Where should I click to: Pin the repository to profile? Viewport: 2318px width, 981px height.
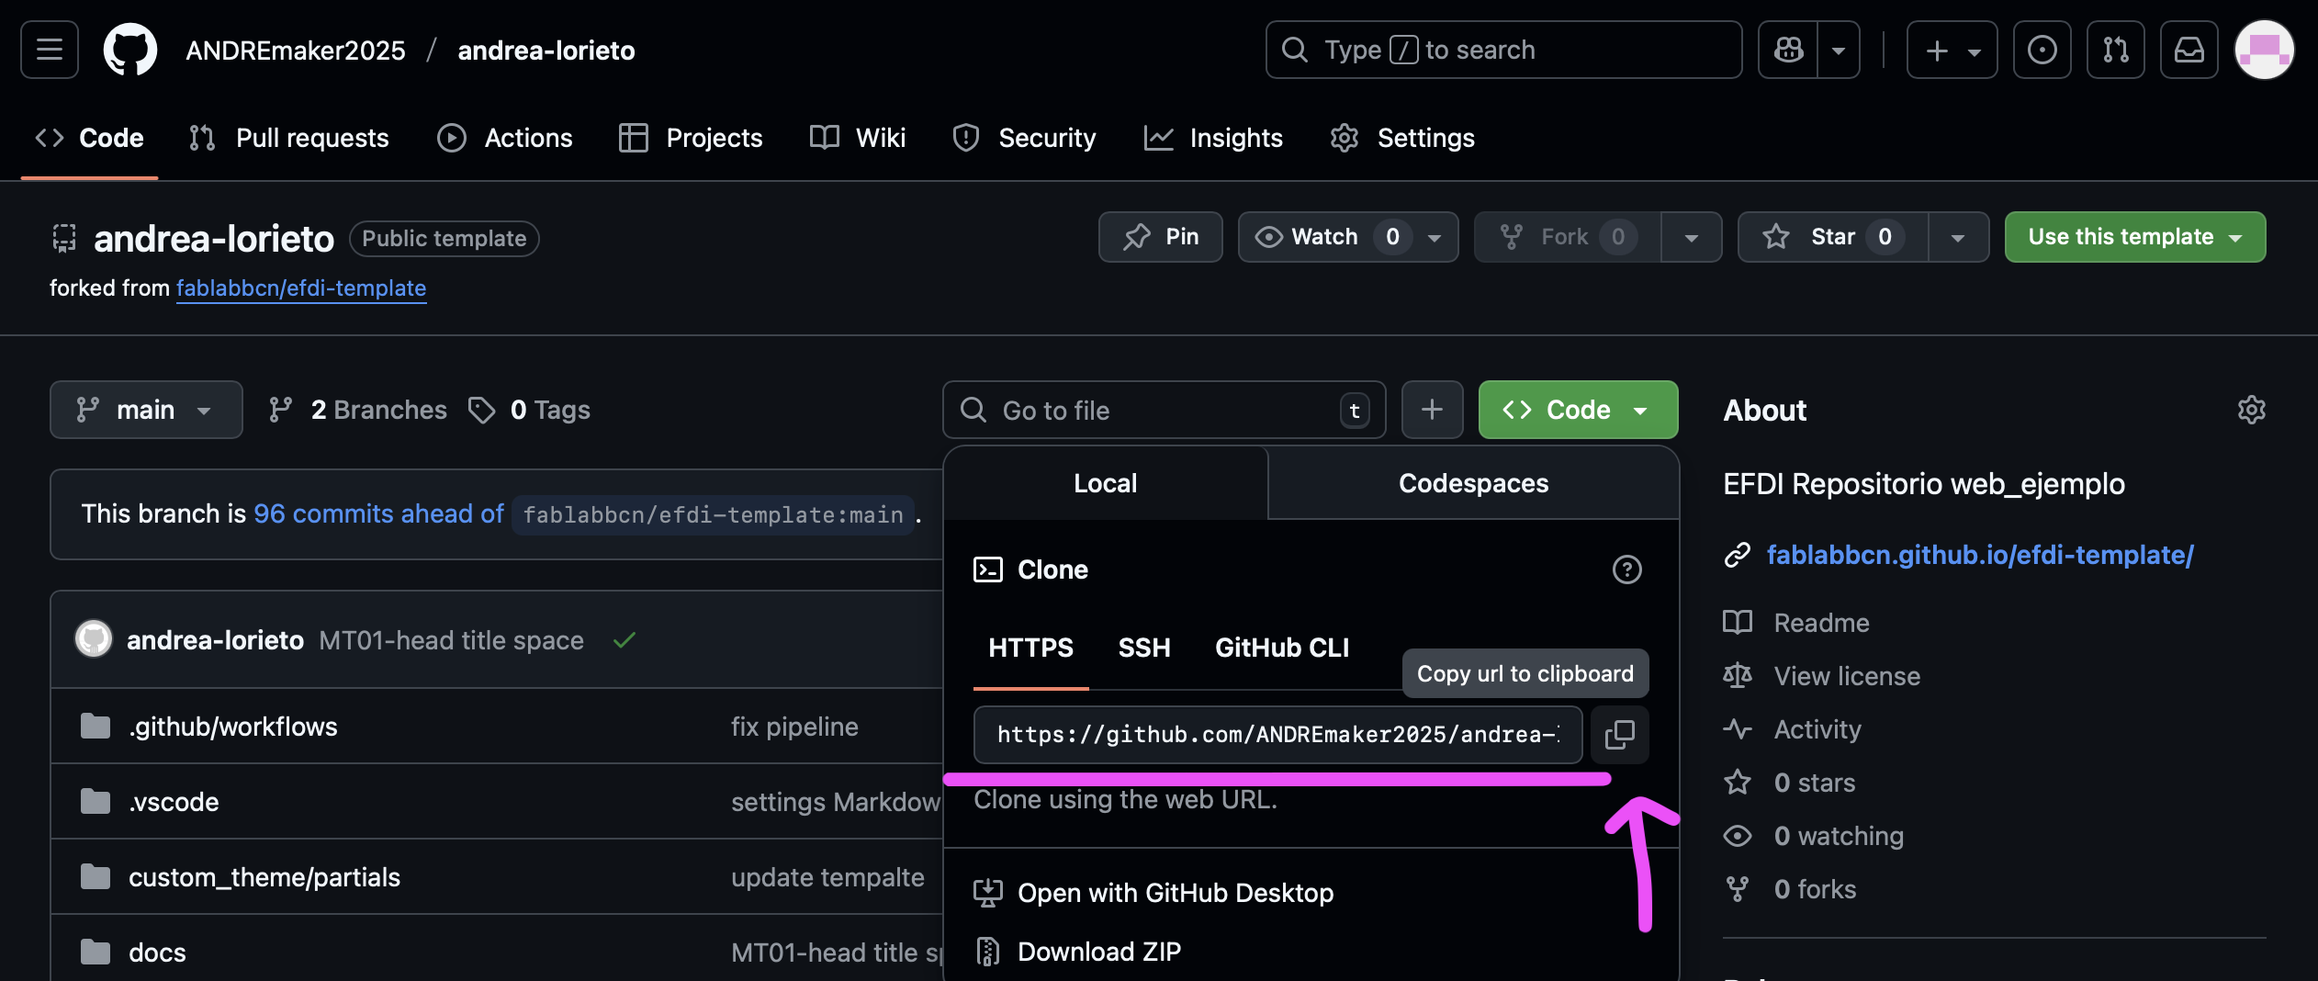pos(1161,237)
